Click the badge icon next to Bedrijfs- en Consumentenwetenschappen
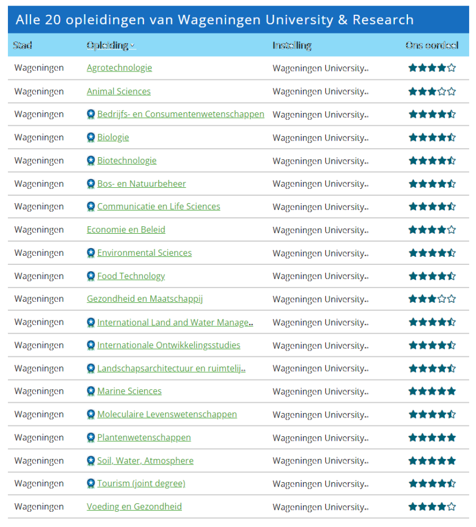This screenshot has height=527, width=476. tap(91, 115)
